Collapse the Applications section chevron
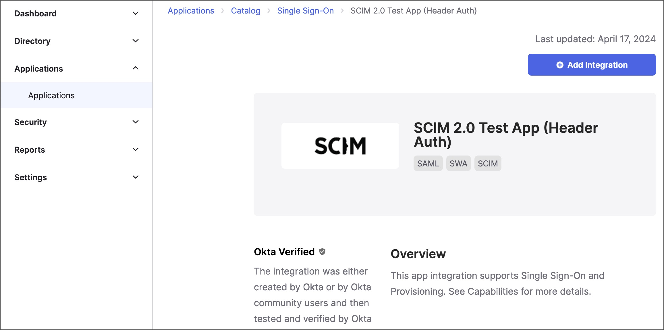Viewport: 664px width, 330px height. [x=136, y=68]
